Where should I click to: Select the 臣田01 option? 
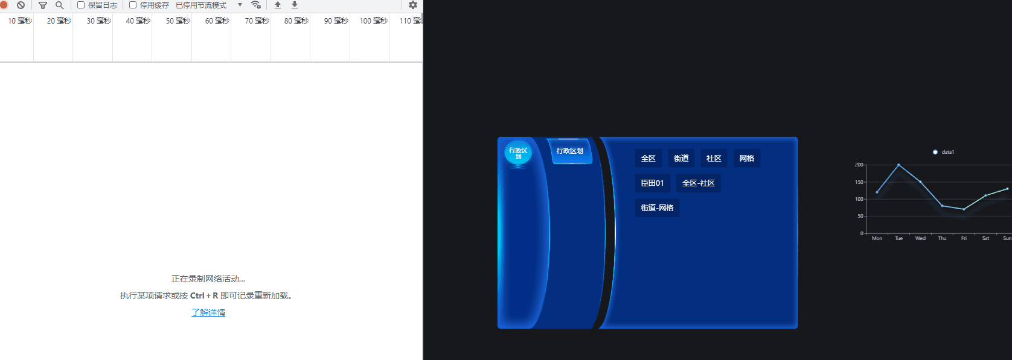coord(652,183)
